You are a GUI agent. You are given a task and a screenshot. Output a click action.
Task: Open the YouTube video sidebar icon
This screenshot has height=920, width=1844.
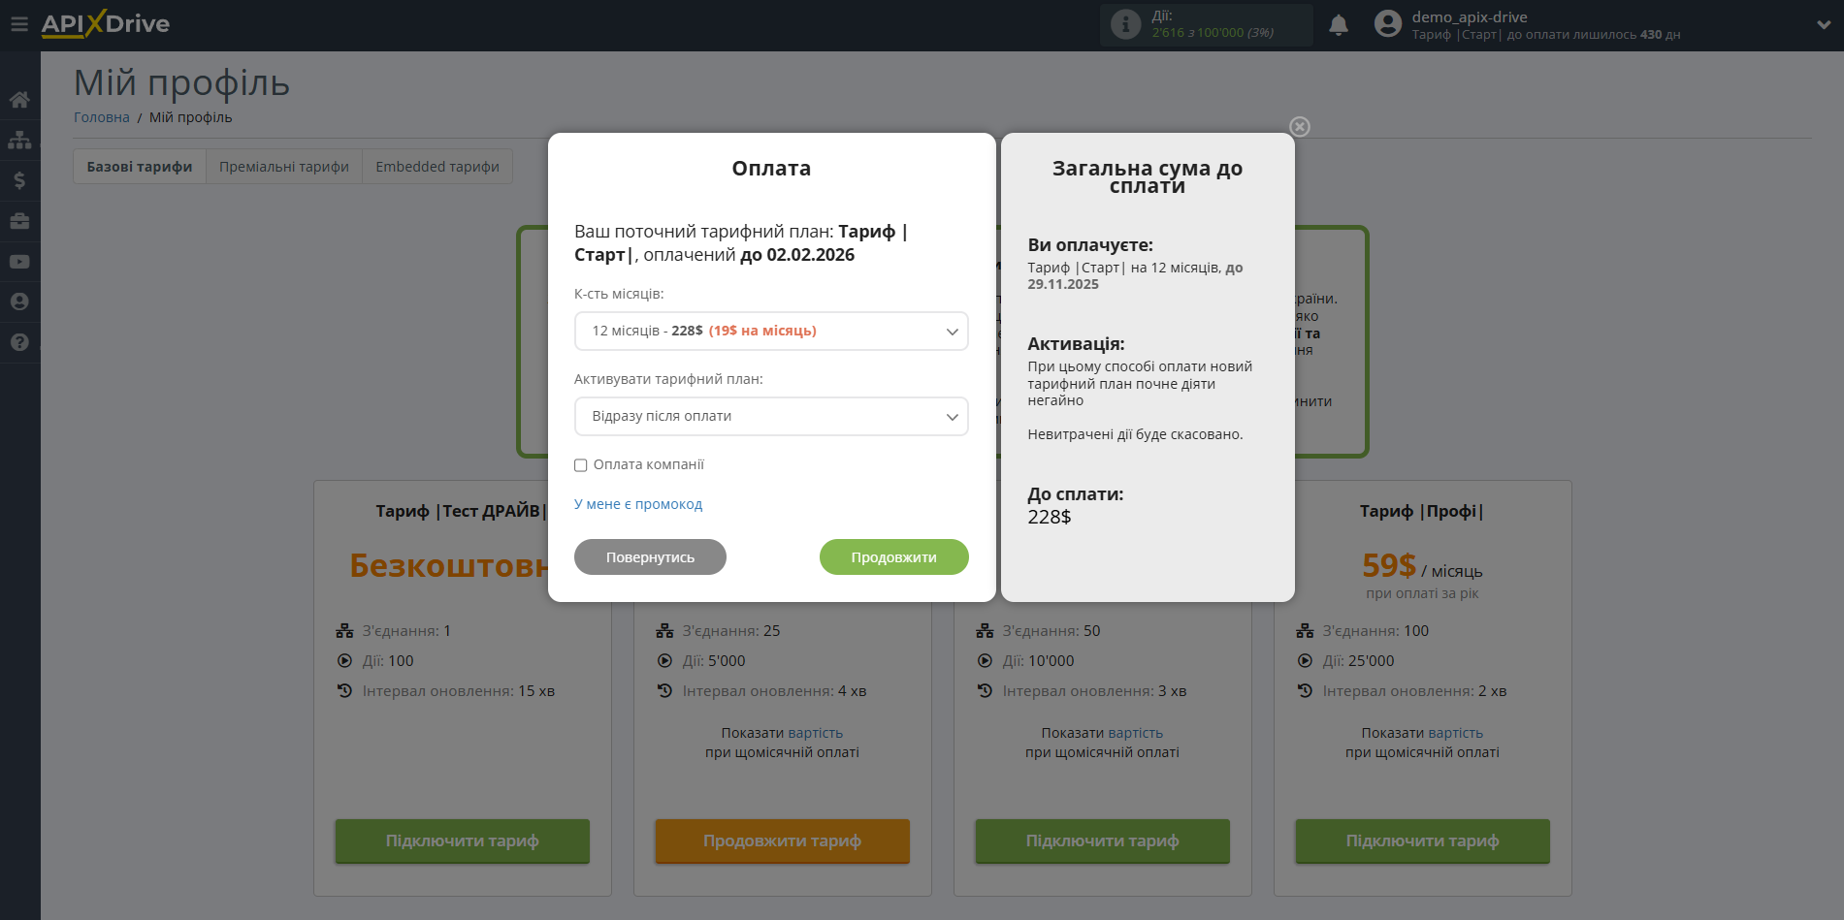[x=19, y=262]
